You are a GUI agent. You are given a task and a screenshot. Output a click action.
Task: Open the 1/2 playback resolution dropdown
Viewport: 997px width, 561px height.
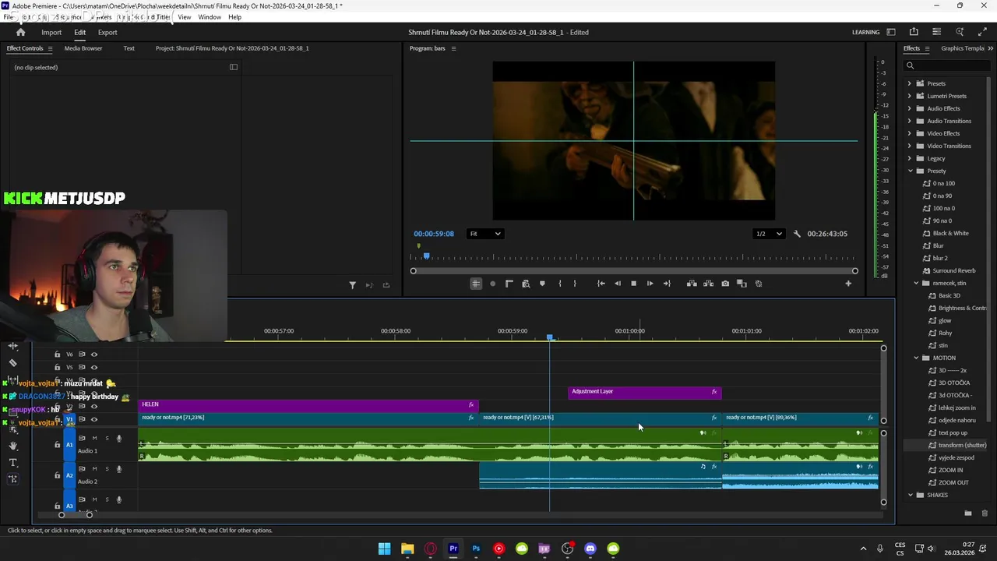coord(769,234)
